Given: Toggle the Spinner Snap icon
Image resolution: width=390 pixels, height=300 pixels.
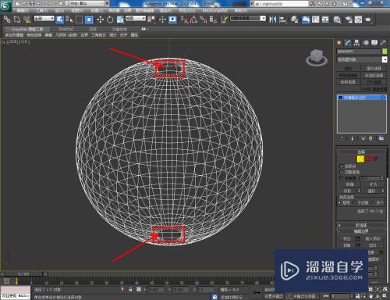Looking at the screenshot, I should click(x=213, y=20).
